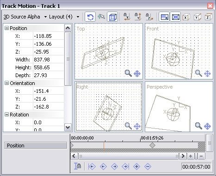Jump to the first keyframe
This screenshot has width=216, height=176.
click(92, 166)
